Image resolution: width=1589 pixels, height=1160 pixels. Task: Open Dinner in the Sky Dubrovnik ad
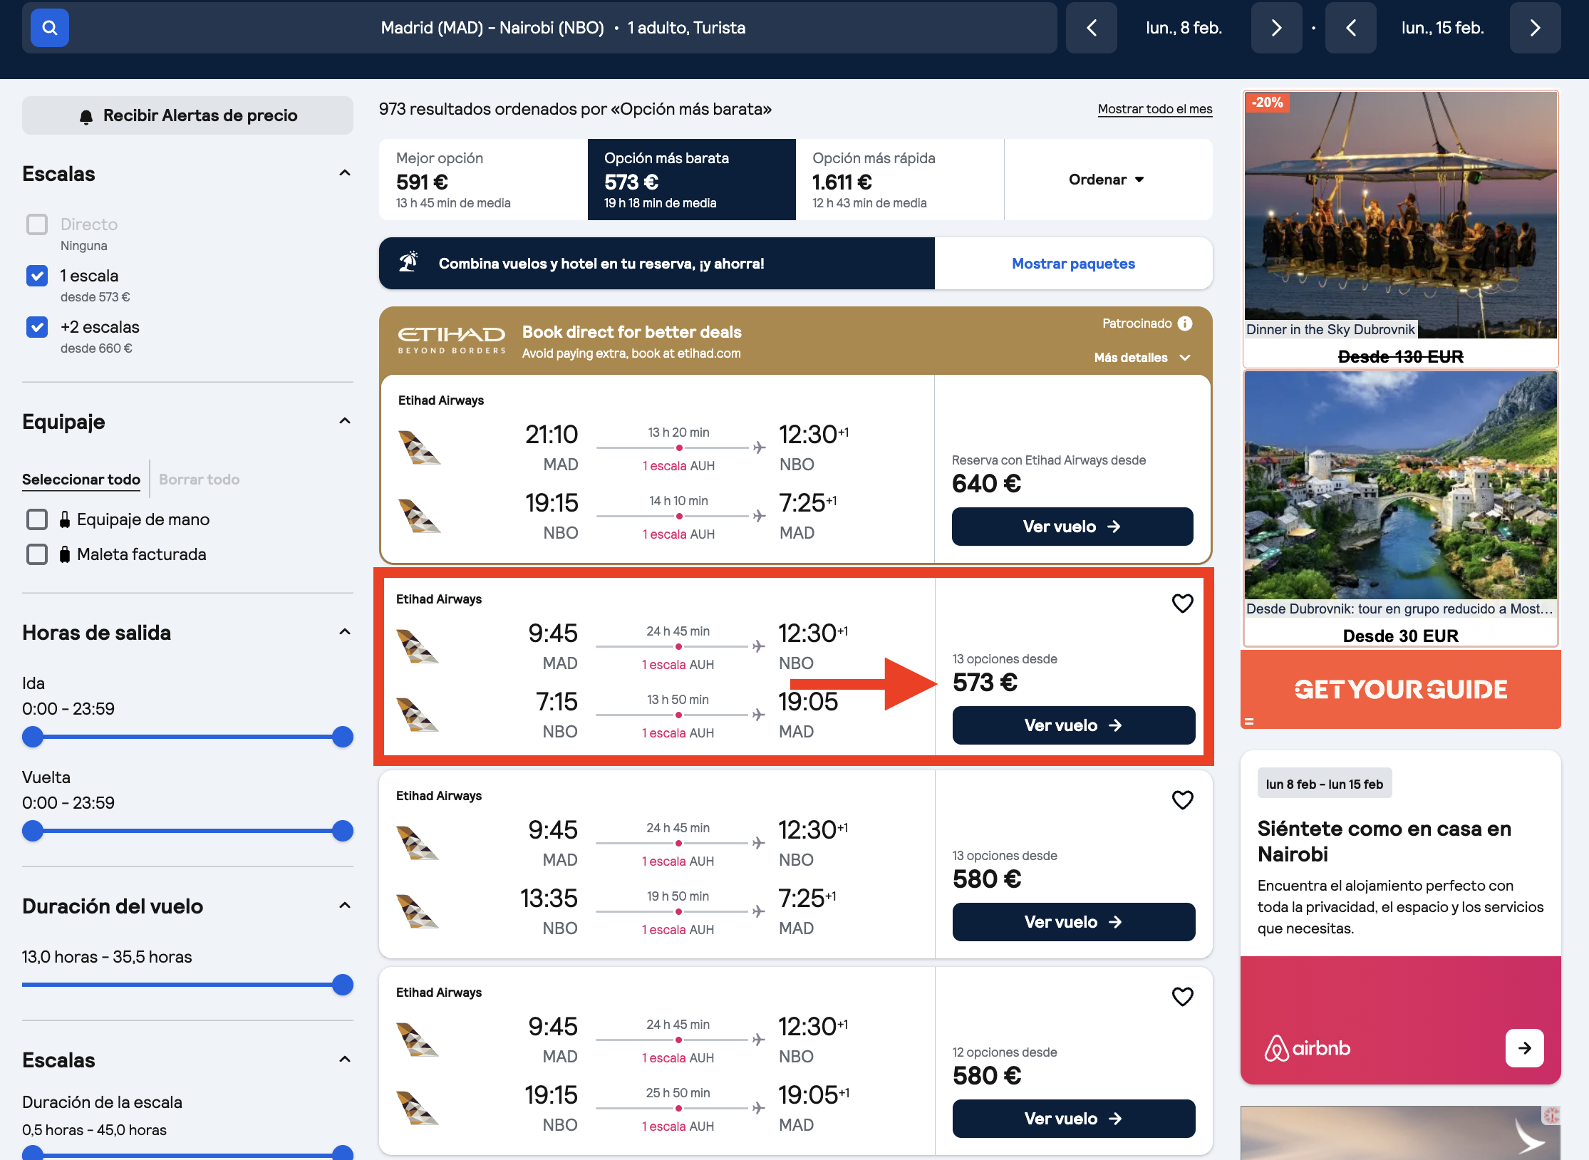(x=1400, y=228)
